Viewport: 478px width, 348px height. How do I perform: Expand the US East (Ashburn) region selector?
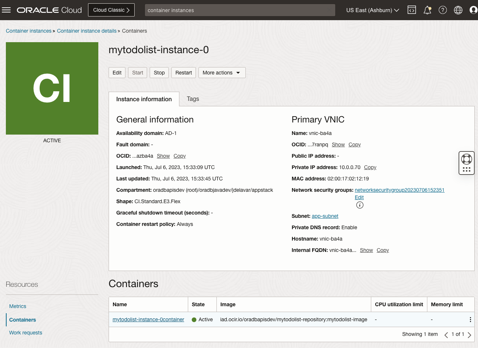(372, 10)
